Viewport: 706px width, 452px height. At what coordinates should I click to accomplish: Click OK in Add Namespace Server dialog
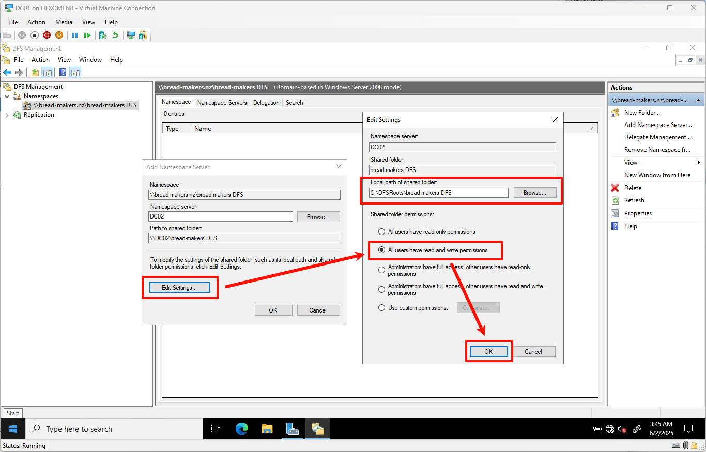(x=273, y=310)
